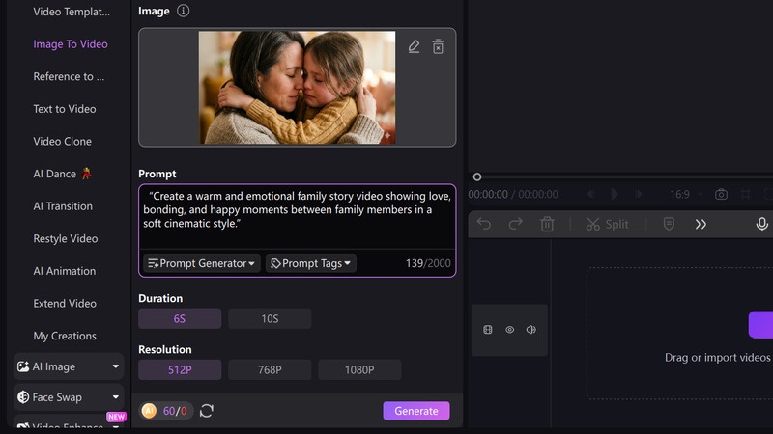
Task: Select 10S duration
Action: [x=270, y=319]
